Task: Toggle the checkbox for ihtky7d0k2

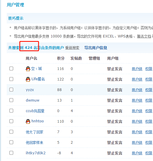Action: [11, 153]
